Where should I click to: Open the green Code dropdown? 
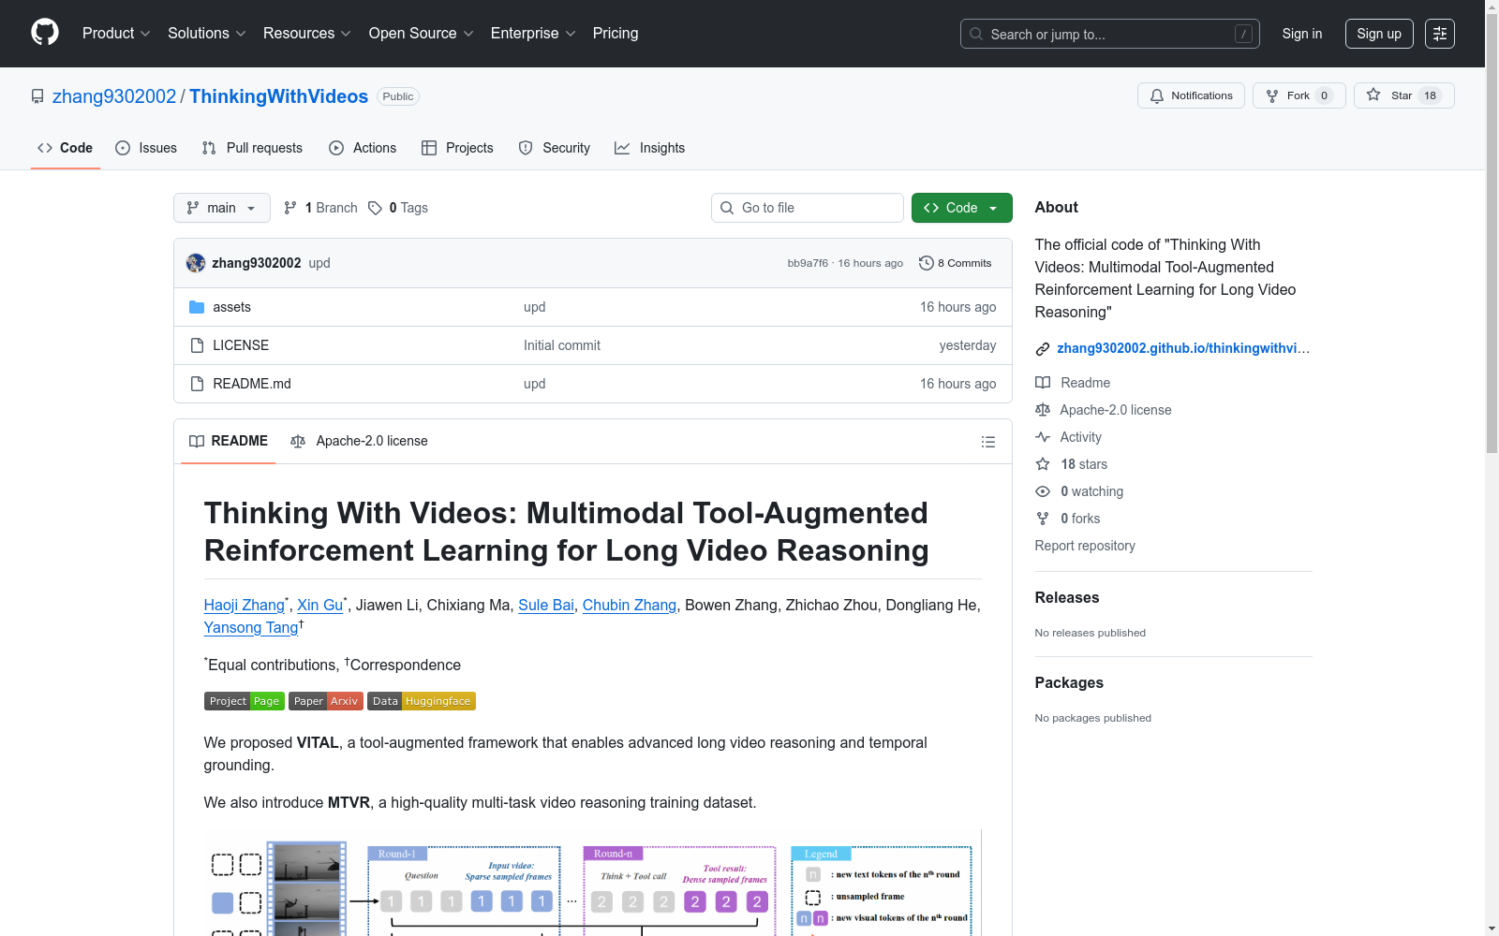[x=962, y=208]
